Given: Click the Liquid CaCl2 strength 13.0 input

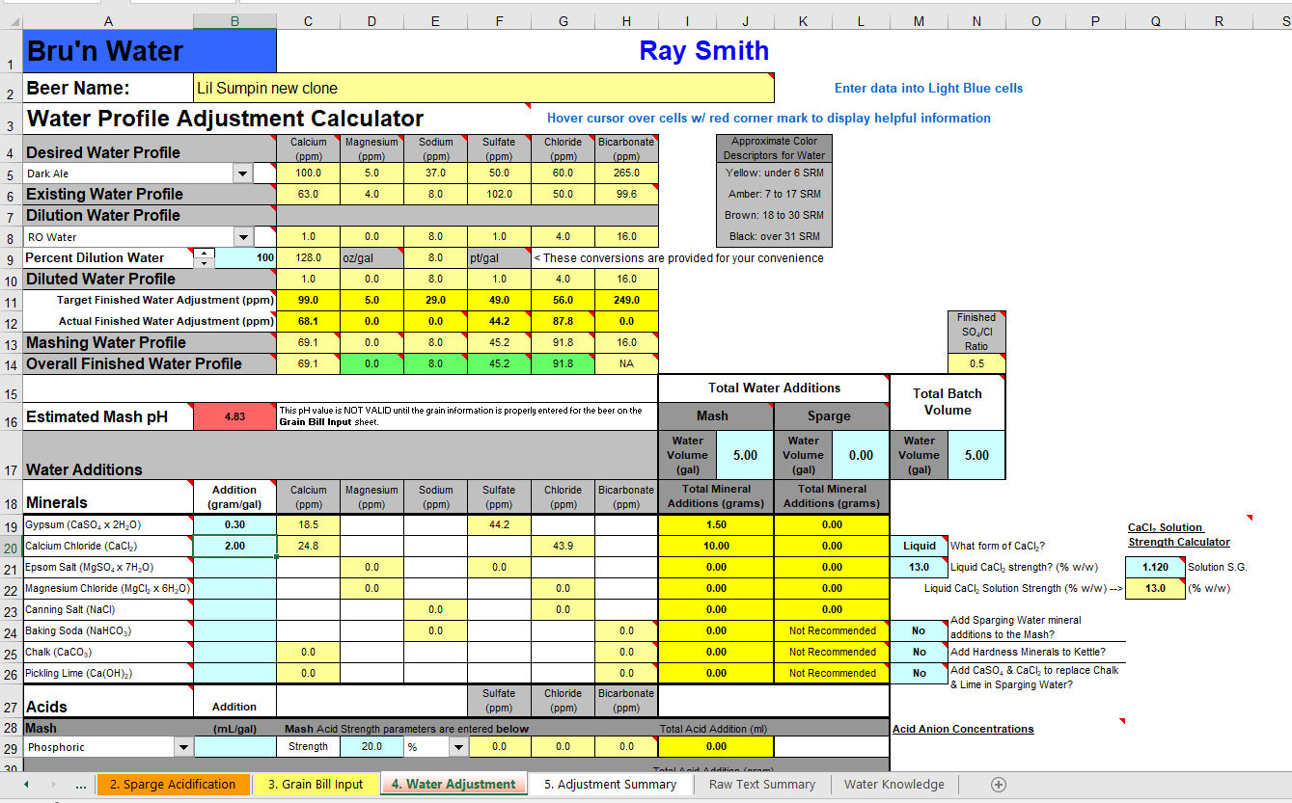Looking at the screenshot, I should (x=919, y=567).
